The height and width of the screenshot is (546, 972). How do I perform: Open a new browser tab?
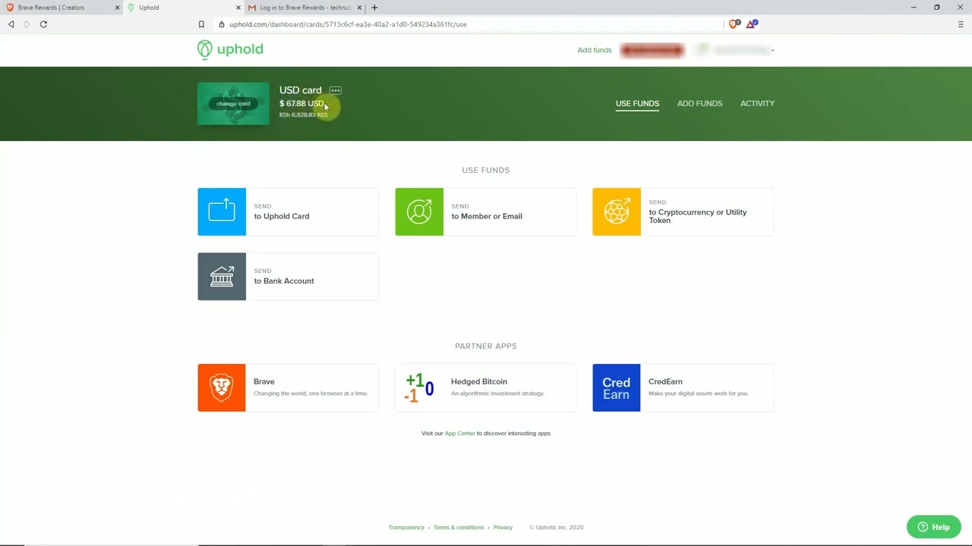374,8
